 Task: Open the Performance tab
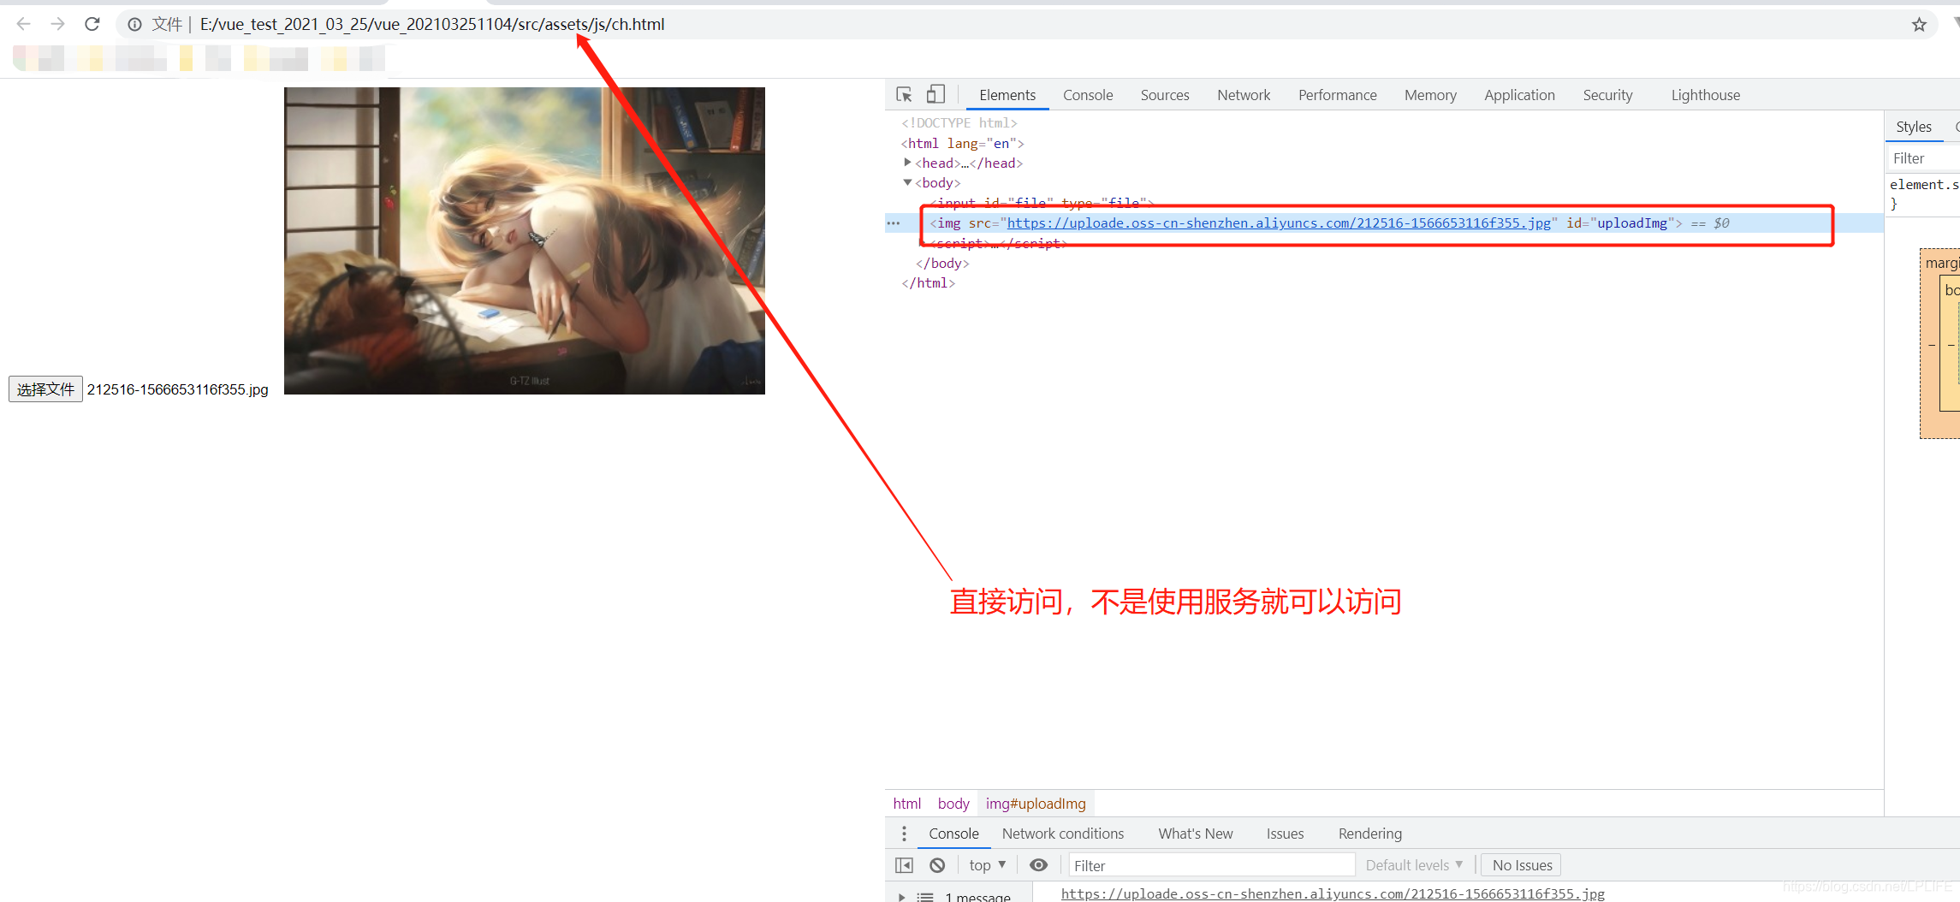click(1337, 95)
